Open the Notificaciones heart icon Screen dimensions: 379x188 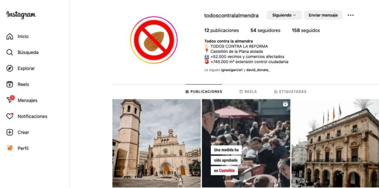click(10, 116)
